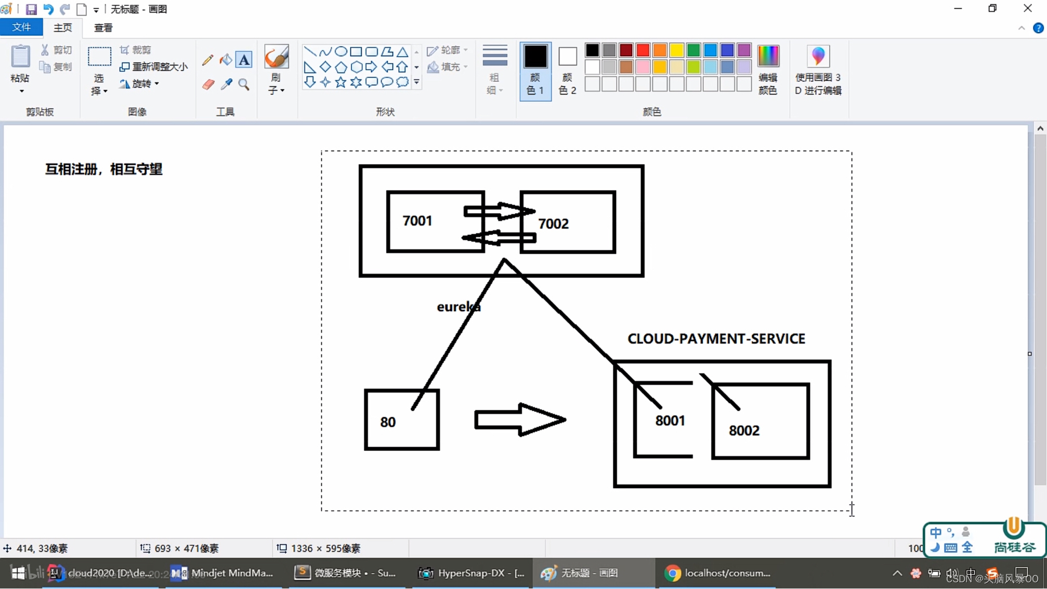The image size is (1047, 589).
Task: Expand the Paste (粘贴) dropdown arrow
Action: (21, 91)
